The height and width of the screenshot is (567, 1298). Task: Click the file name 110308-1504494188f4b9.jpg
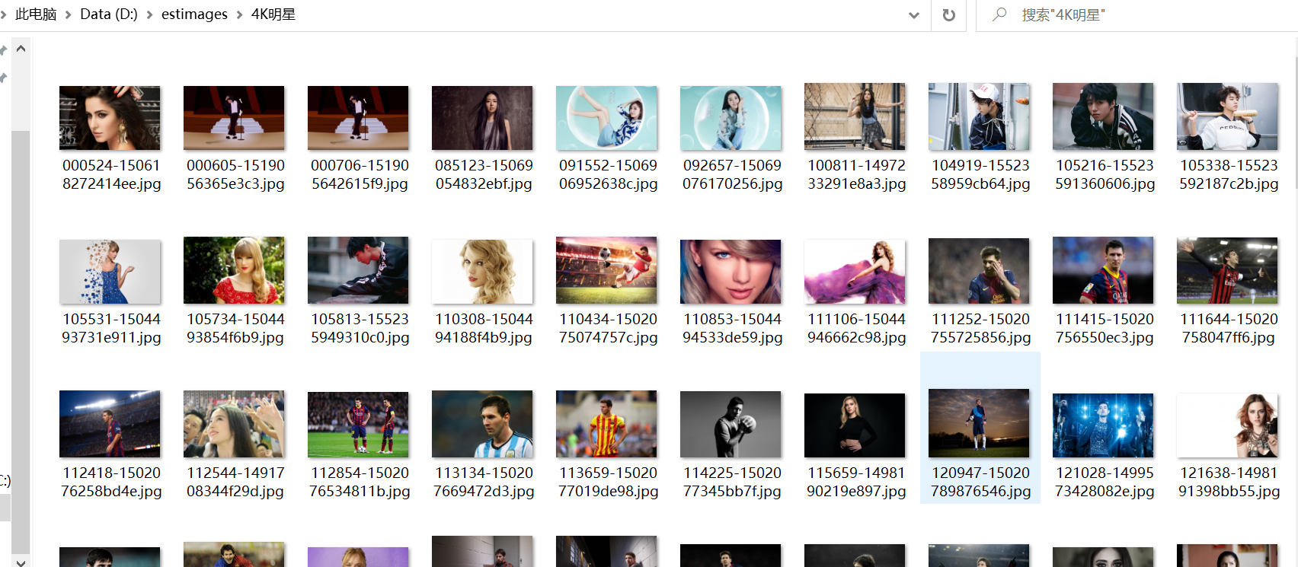[484, 328]
